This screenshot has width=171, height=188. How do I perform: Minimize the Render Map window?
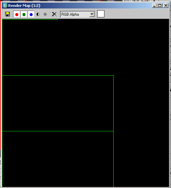(154, 6)
